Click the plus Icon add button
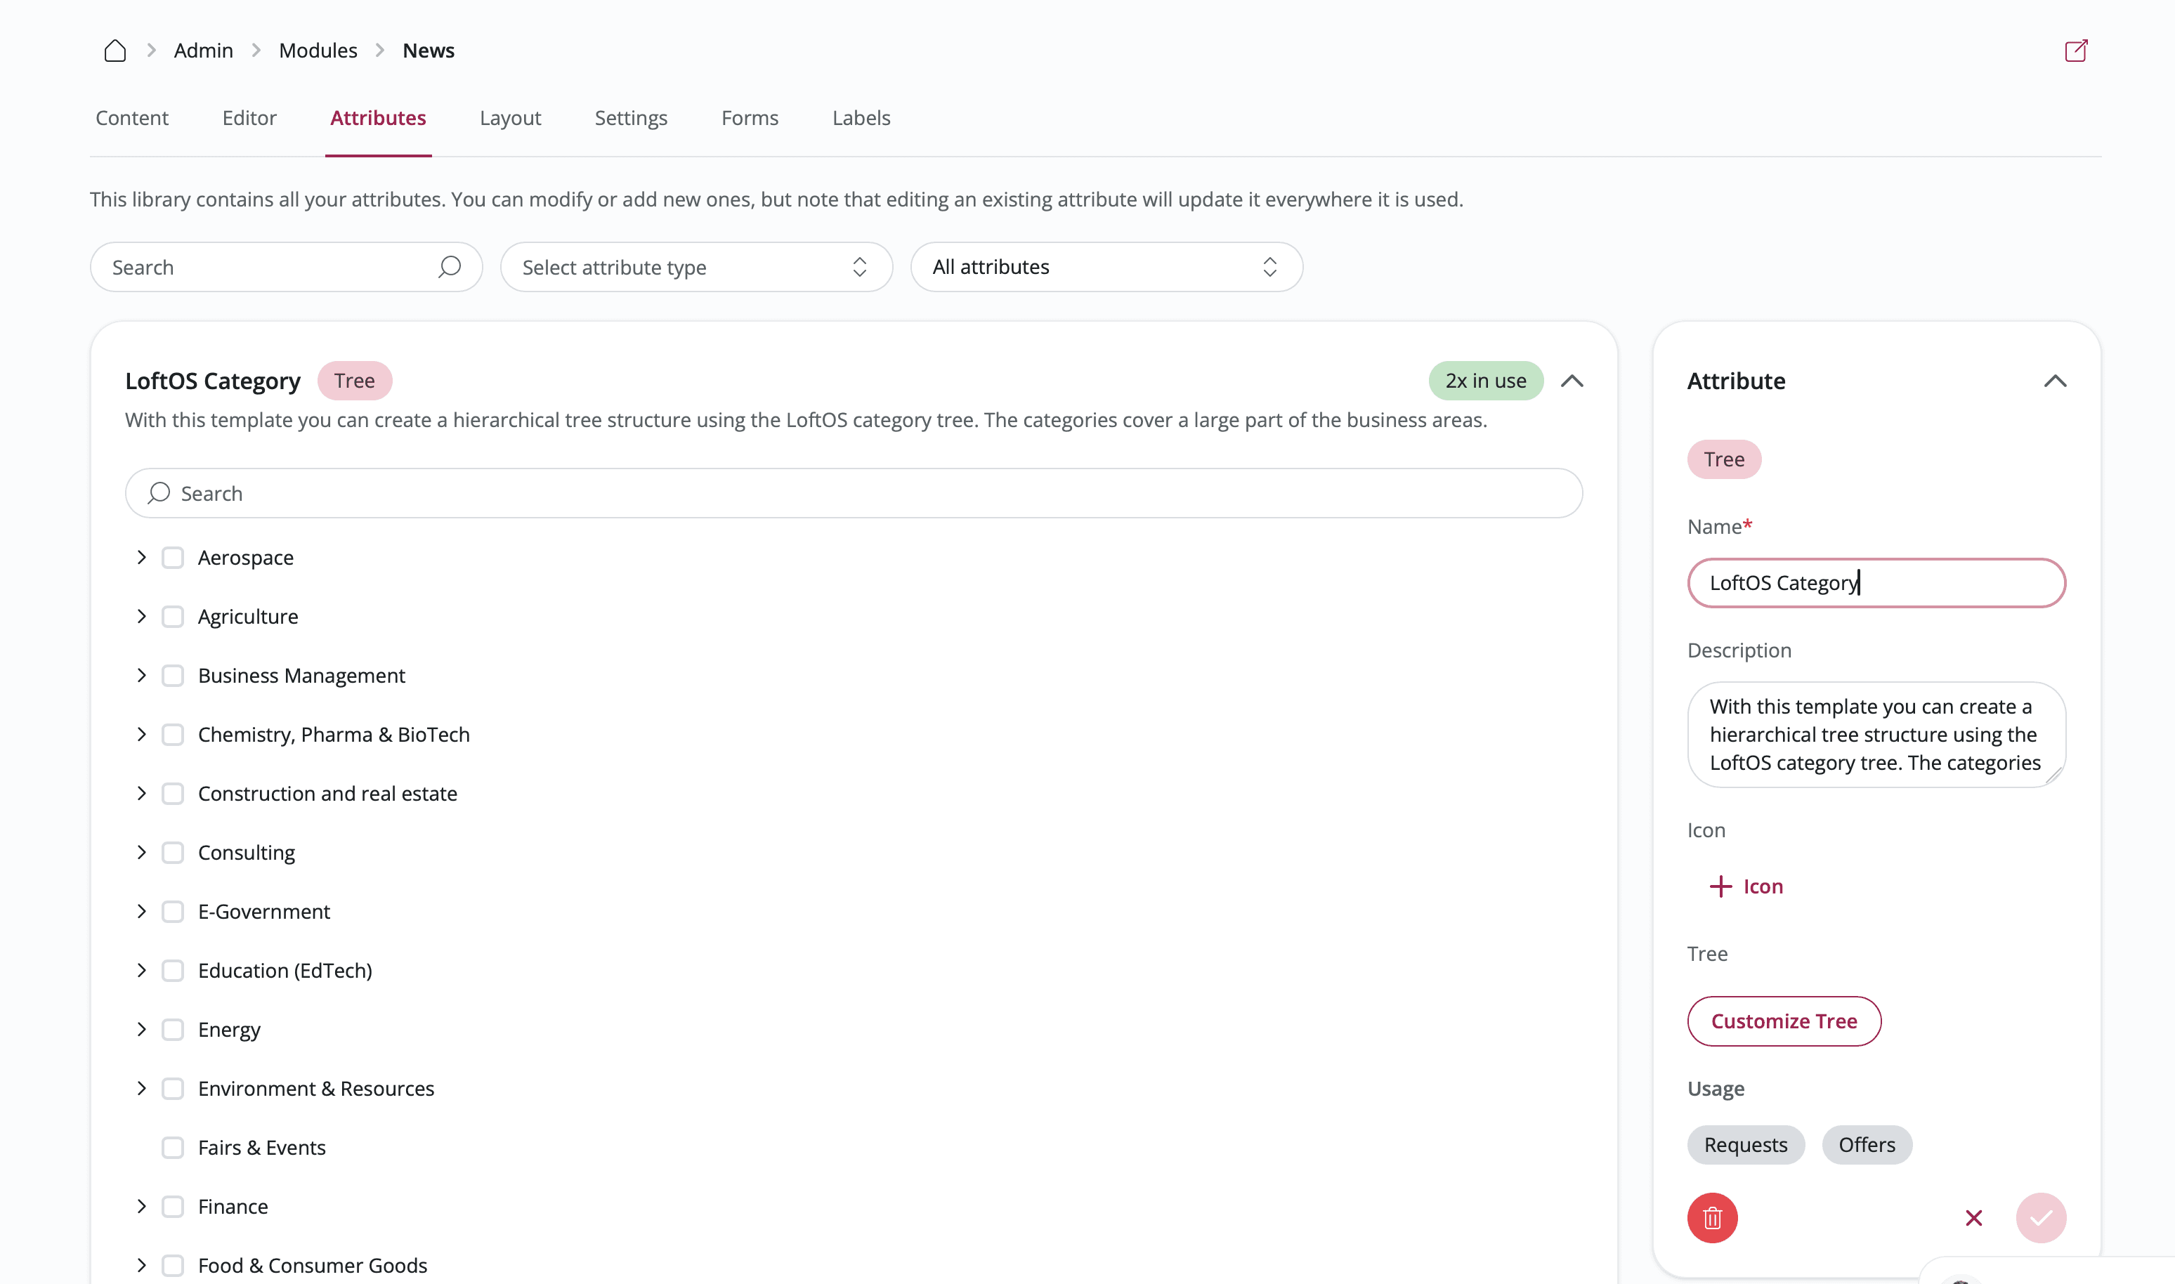2175x1284 pixels. (1746, 886)
